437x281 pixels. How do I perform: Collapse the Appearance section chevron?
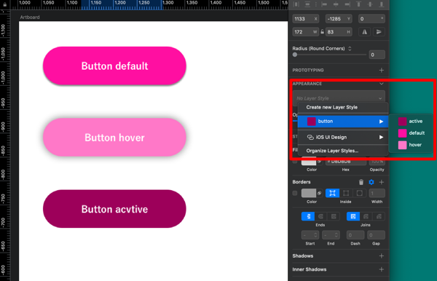[382, 84]
